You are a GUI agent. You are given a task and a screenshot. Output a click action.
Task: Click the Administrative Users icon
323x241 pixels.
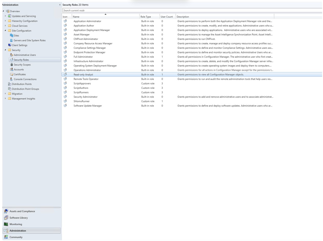click(x=12, y=55)
